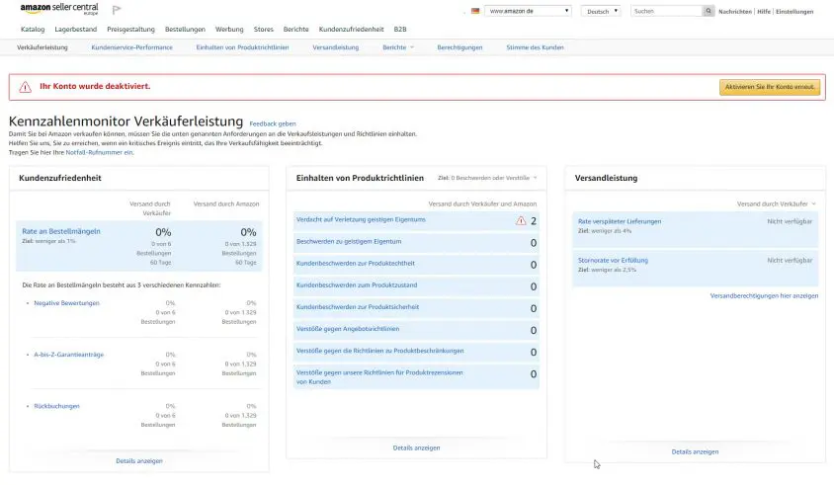This screenshot has width=834, height=485.
Task: Click the Ihr Konto wurde deaktiviert message
Action: tap(95, 86)
